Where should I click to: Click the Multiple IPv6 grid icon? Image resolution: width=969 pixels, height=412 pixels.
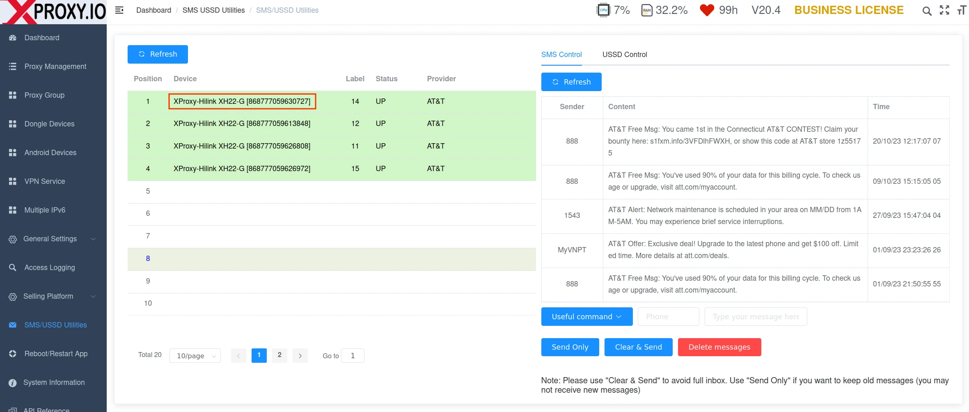tap(13, 210)
